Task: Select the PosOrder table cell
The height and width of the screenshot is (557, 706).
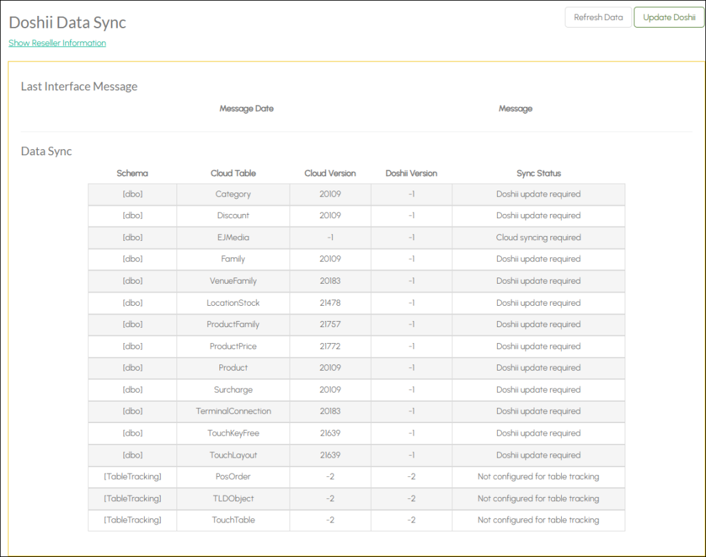Action: (x=233, y=477)
